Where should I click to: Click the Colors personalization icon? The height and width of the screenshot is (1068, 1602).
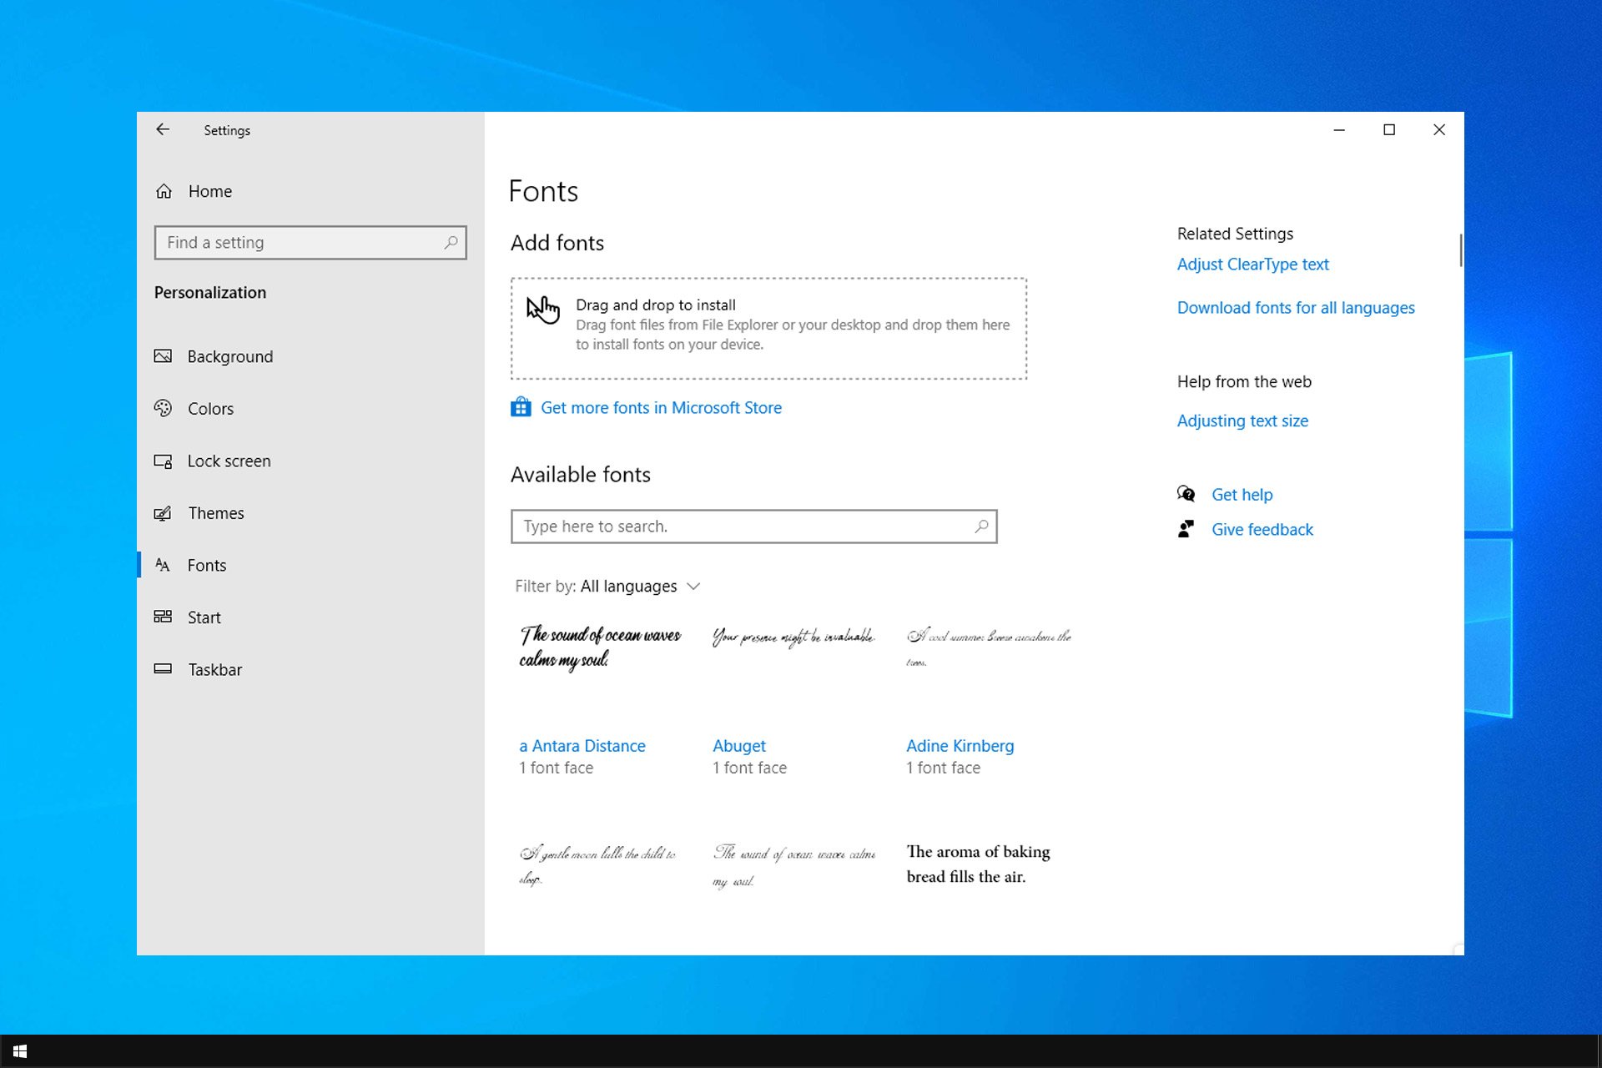coord(164,408)
